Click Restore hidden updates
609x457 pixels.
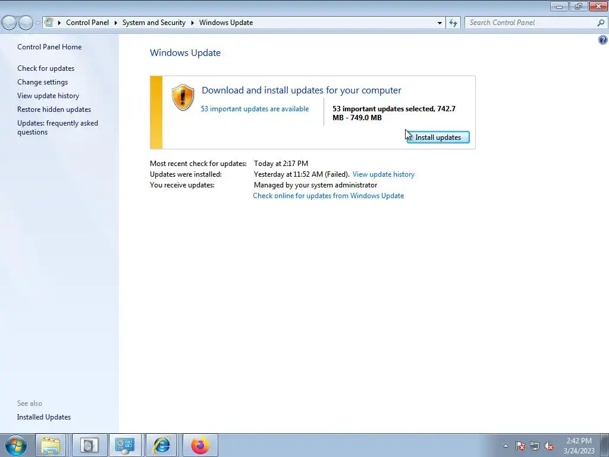54,109
